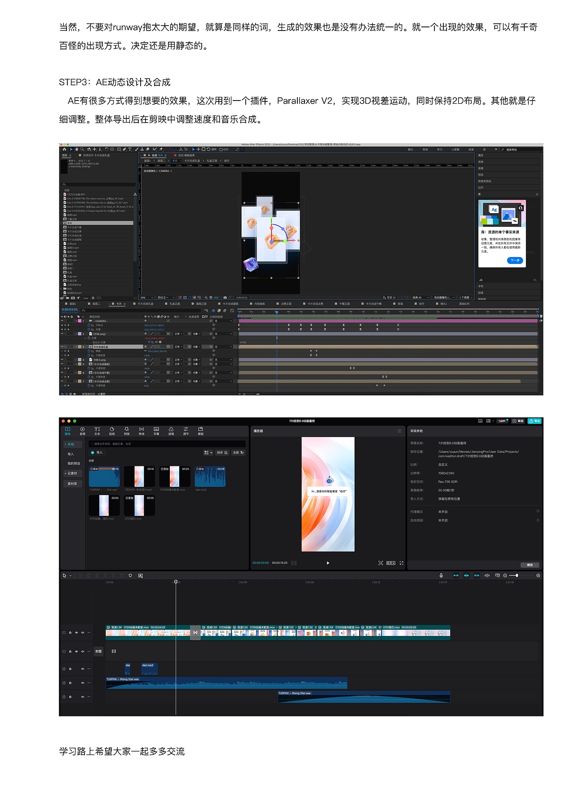Click the 导出 export button in JianYing
Image resolution: width=575 pixels, height=785 pixels.
535,421
